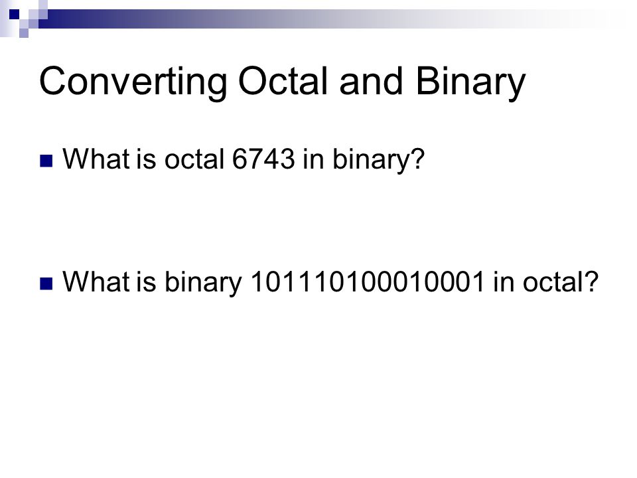
Task: Click the word Binary in the title
Action: (x=471, y=84)
